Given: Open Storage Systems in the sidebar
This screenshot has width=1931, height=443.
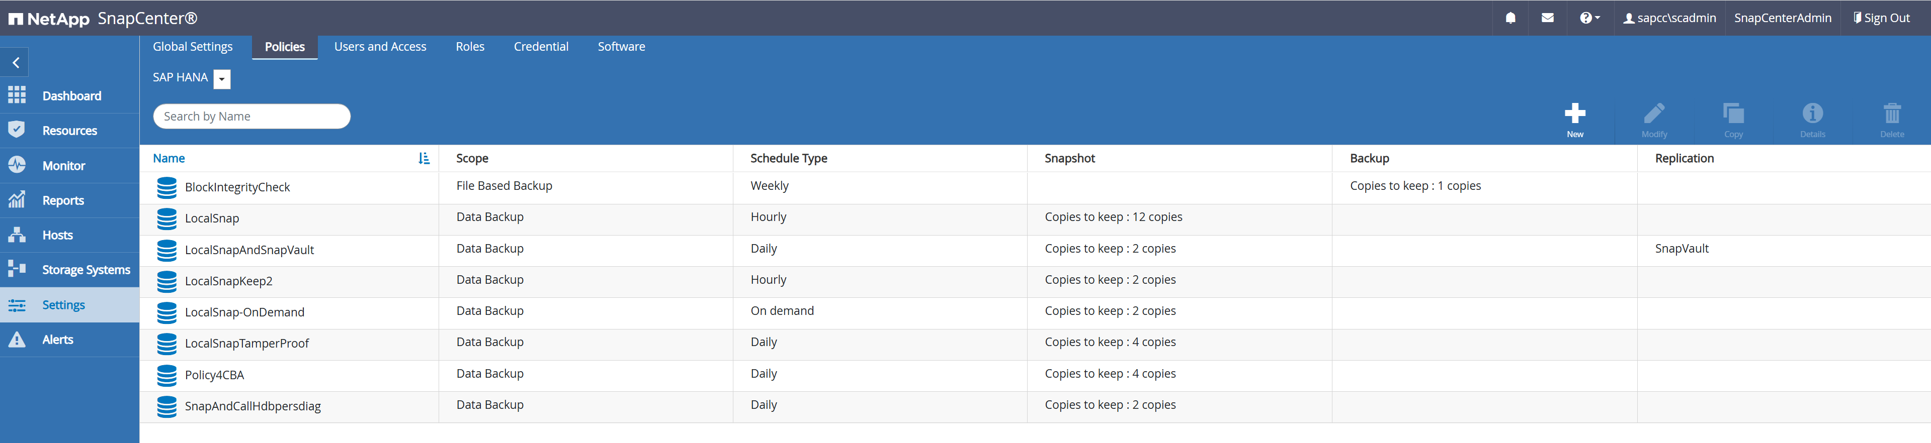Looking at the screenshot, I should [x=86, y=270].
